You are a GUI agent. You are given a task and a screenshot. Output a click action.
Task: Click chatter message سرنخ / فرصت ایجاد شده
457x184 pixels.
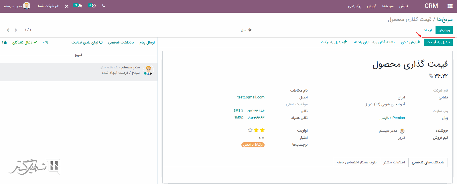[121, 73]
